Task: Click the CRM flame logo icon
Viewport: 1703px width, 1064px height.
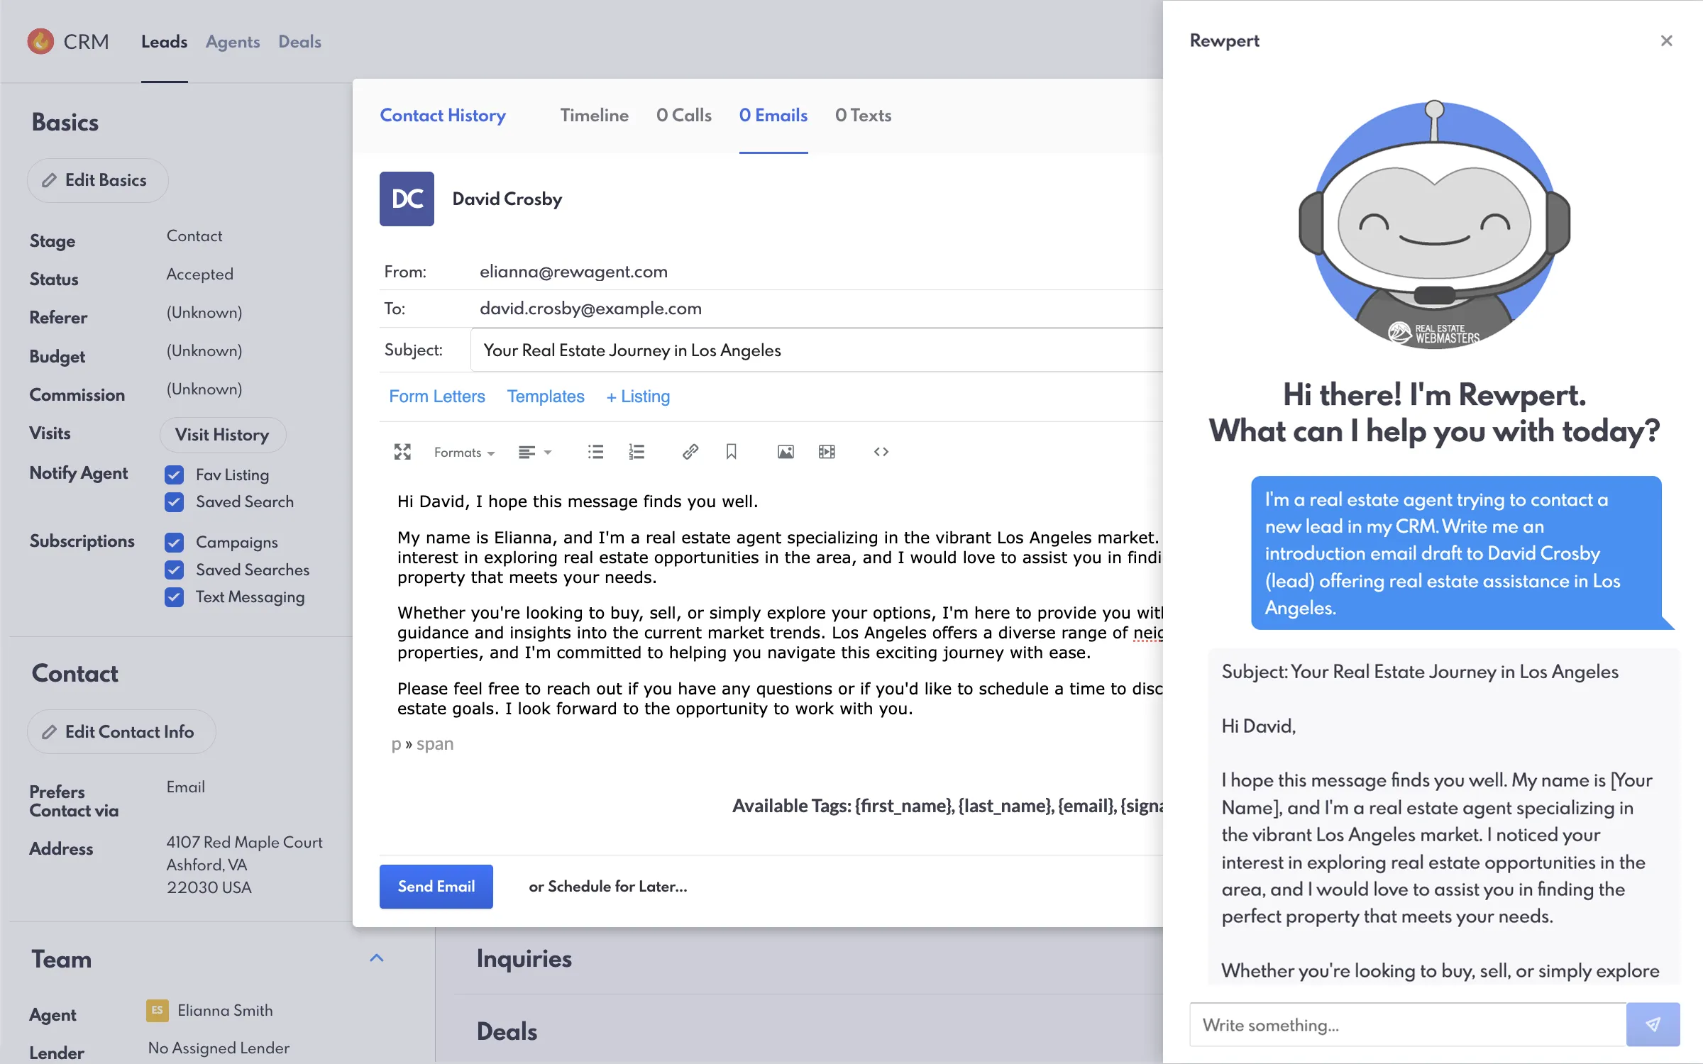Action: [x=40, y=42]
